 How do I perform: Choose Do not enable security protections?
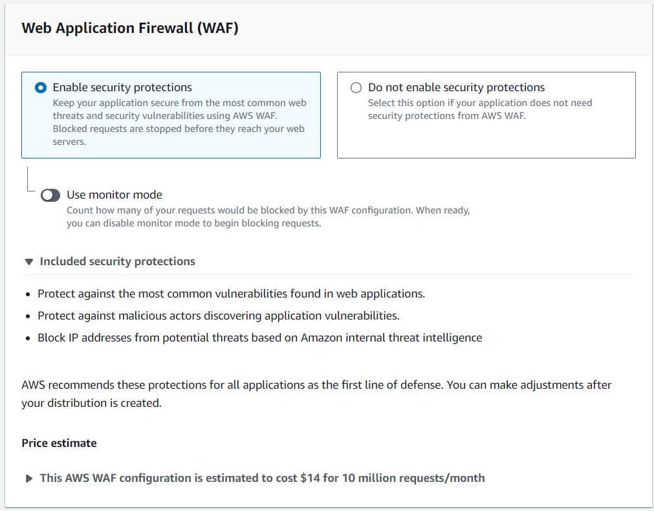[356, 87]
